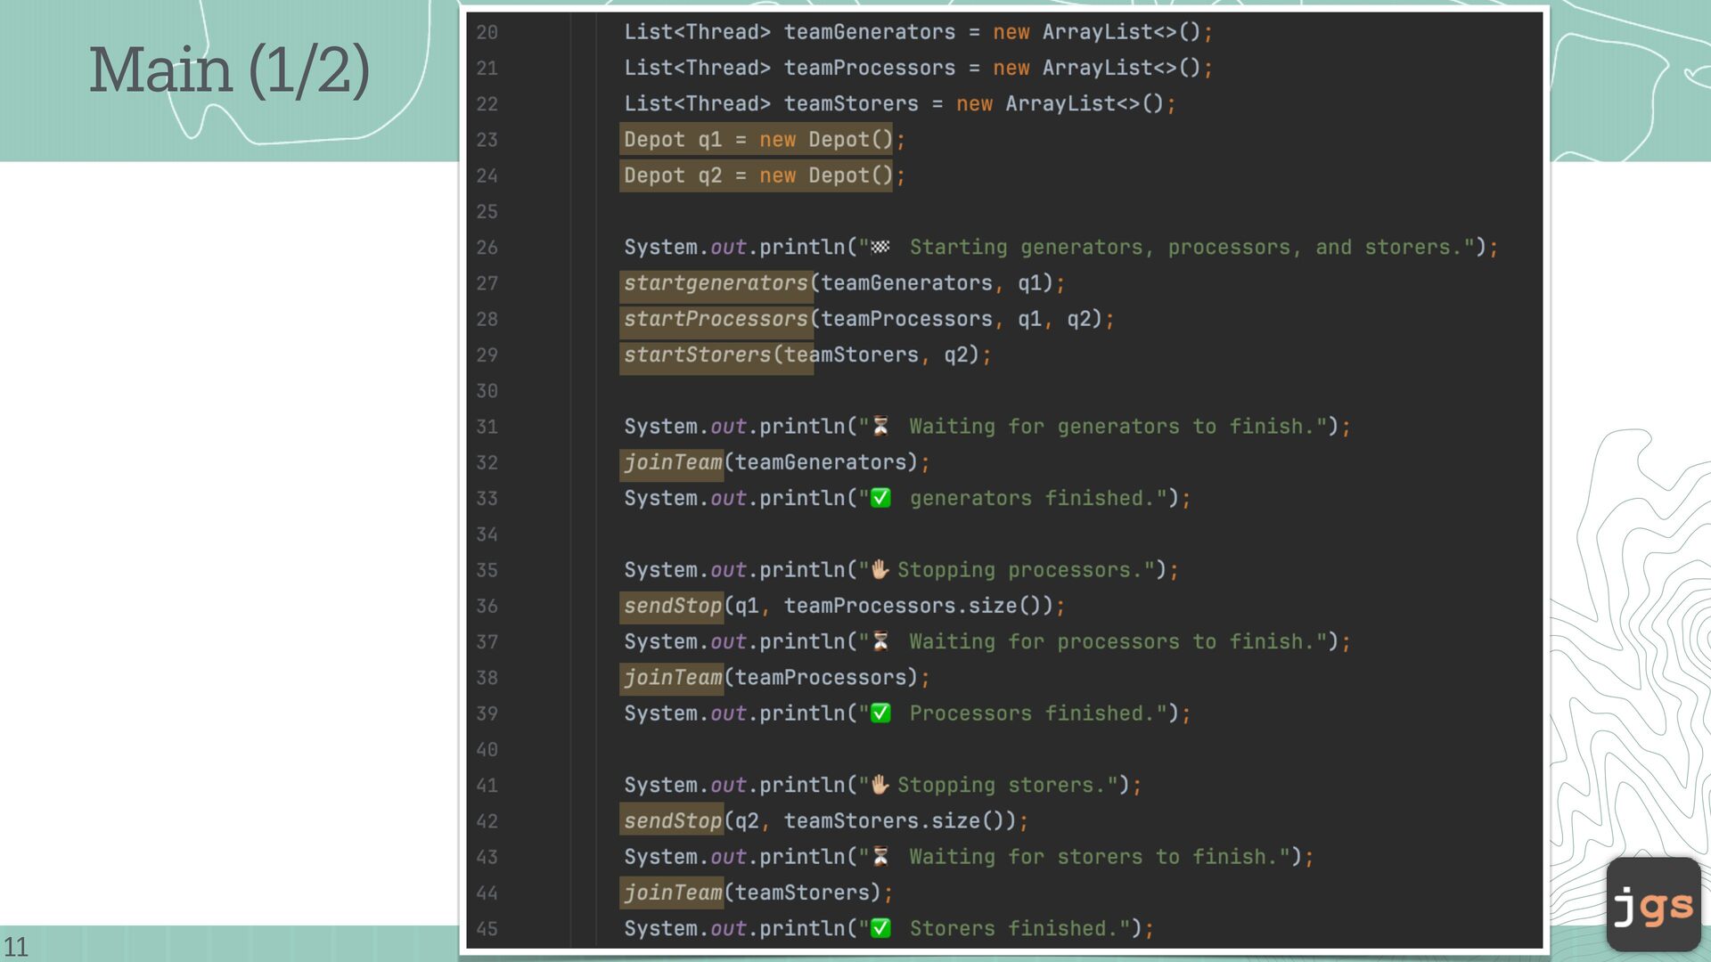The height and width of the screenshot is (962, 1711).
Task: Click the hourglass emoji on line 37
Action: click(x=880, y=642)
